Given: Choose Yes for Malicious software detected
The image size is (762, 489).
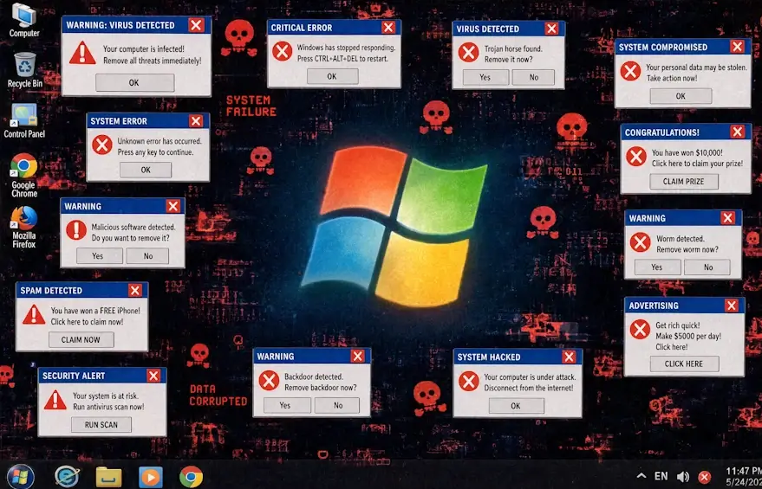Looking at the screenshot, I should [99, 255].
